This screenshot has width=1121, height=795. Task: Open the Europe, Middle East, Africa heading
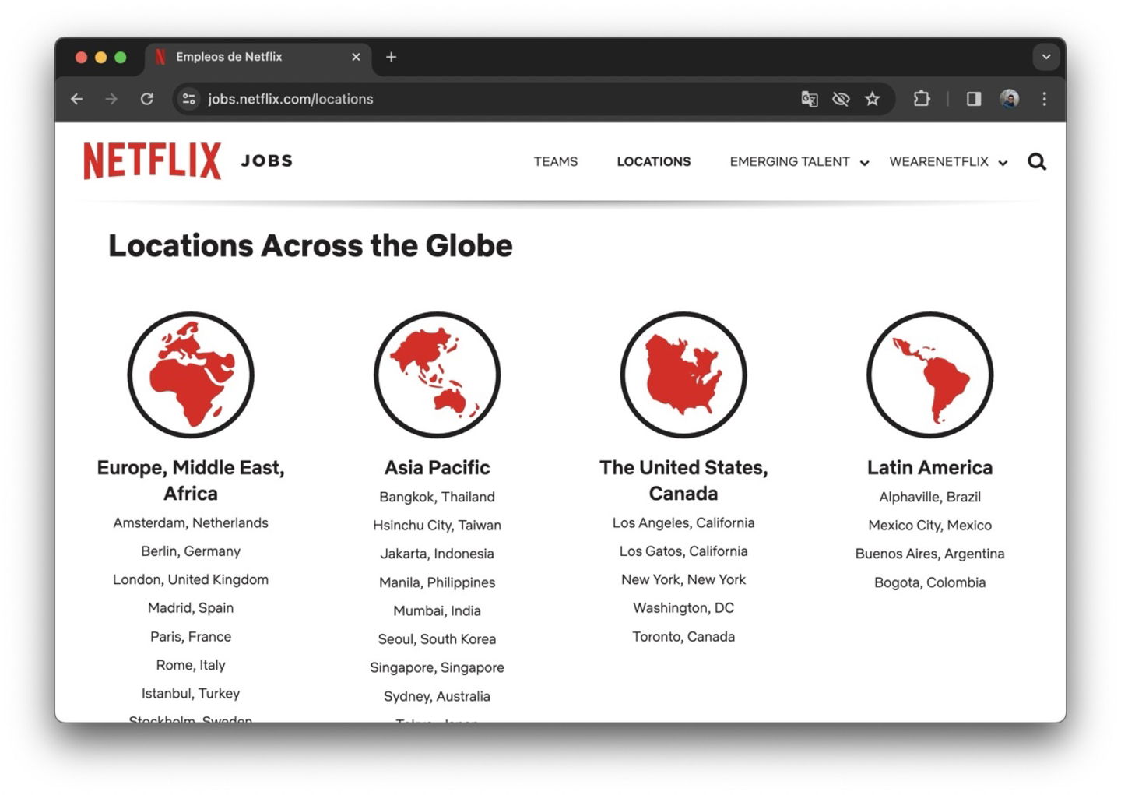(191, 480)
